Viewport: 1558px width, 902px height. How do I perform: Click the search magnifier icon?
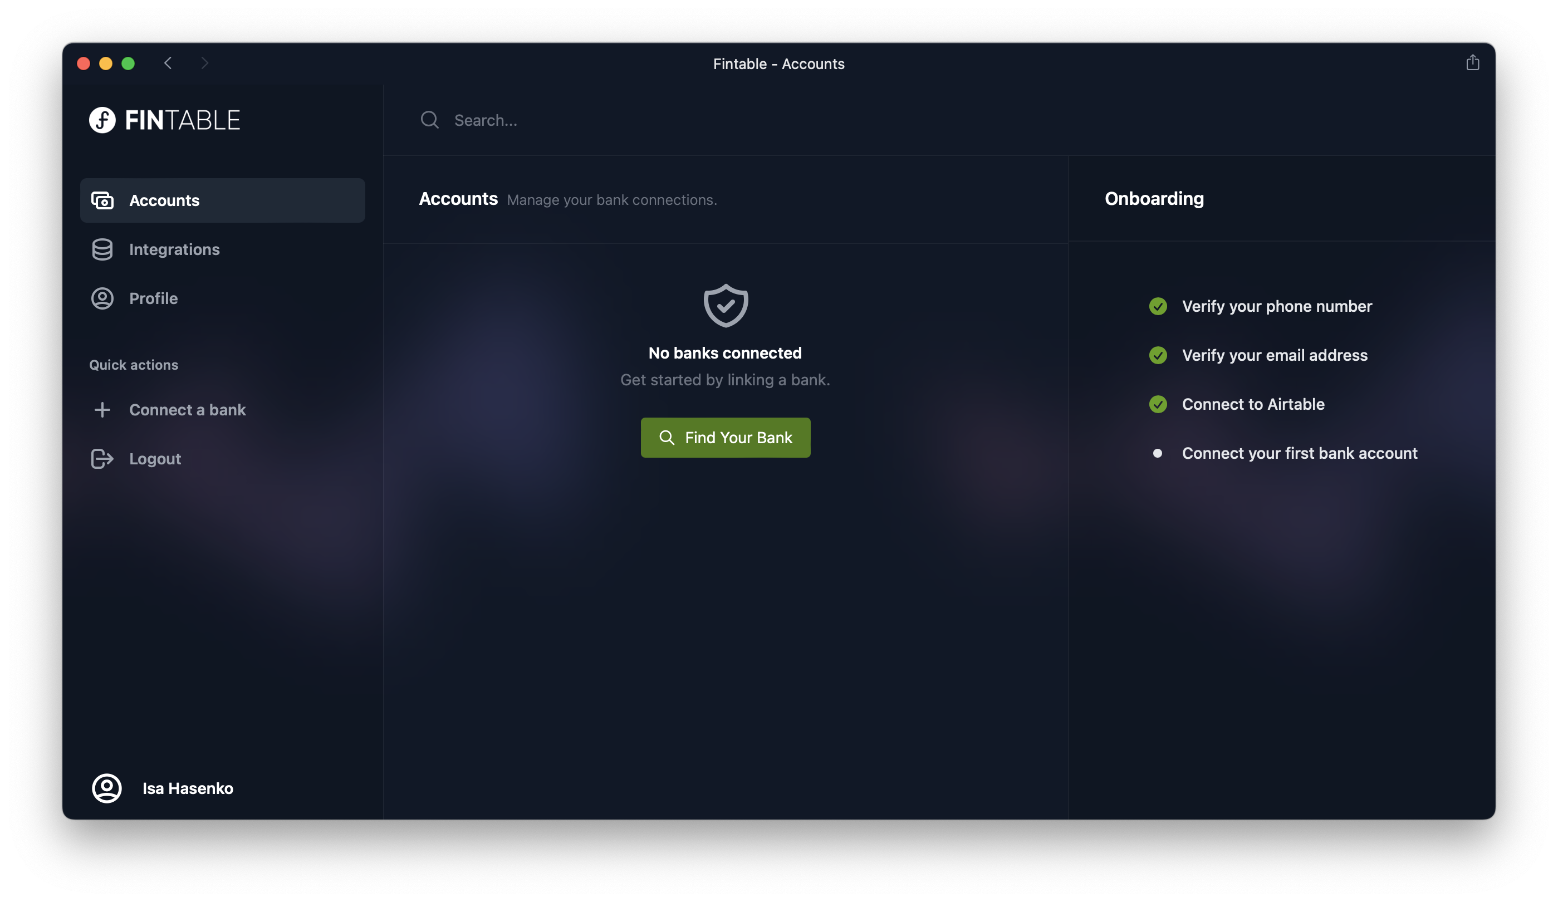click(430, 120)
